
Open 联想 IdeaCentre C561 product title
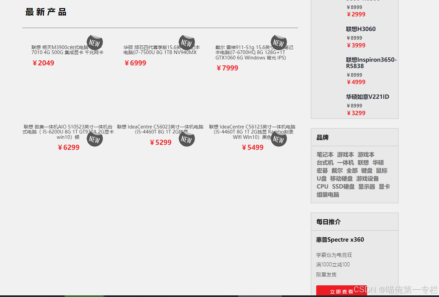[x=252, y=132]
